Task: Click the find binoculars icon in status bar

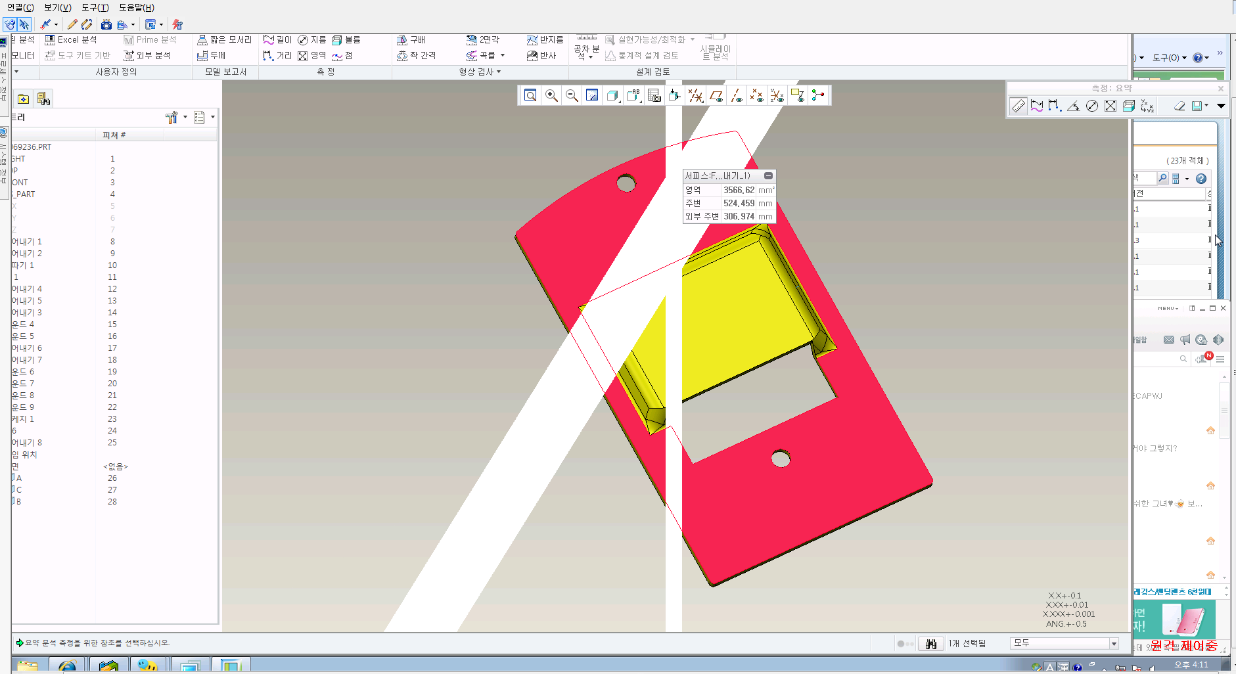Action: [x=930, y=644]
